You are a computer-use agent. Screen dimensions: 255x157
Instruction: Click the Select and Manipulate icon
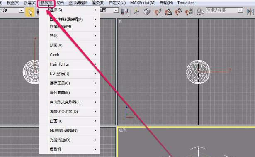136,12
